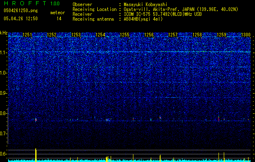Click the tallest yellow spike in the power graph
This screenshot has height=162, width=255.
click(x=36, y=155)
